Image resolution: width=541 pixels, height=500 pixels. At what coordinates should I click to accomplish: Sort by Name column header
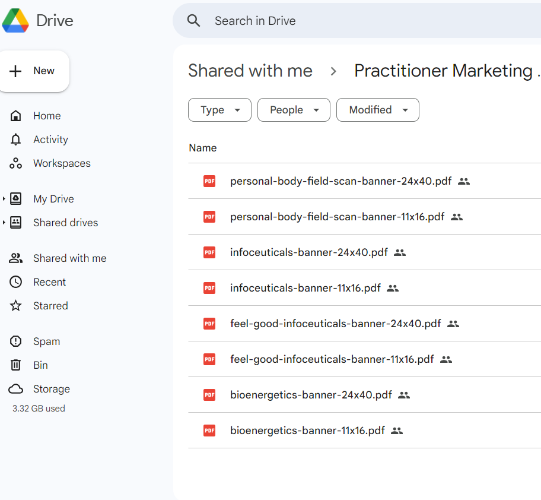[x=203, y=148]
